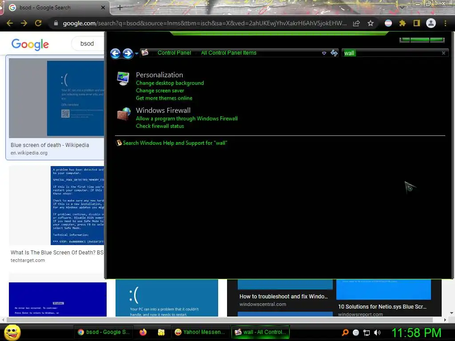Open Blue screen of death - Wikipedia title

click(x=50, y=145)
